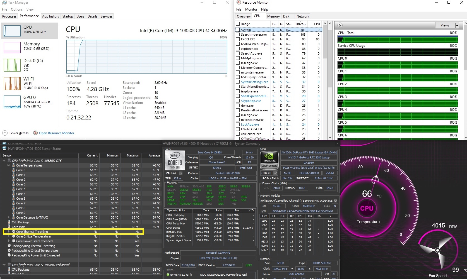Expand the Core Thermal Throttling node
Screen dimensions: 467x279
8,232
